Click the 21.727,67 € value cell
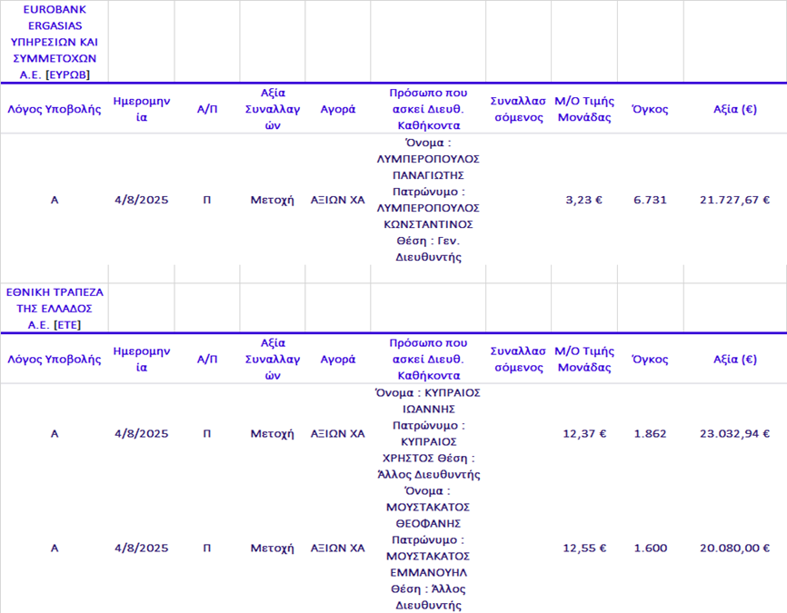The width and height of the screenshot is (787, 613). click(x=734, y=200)
